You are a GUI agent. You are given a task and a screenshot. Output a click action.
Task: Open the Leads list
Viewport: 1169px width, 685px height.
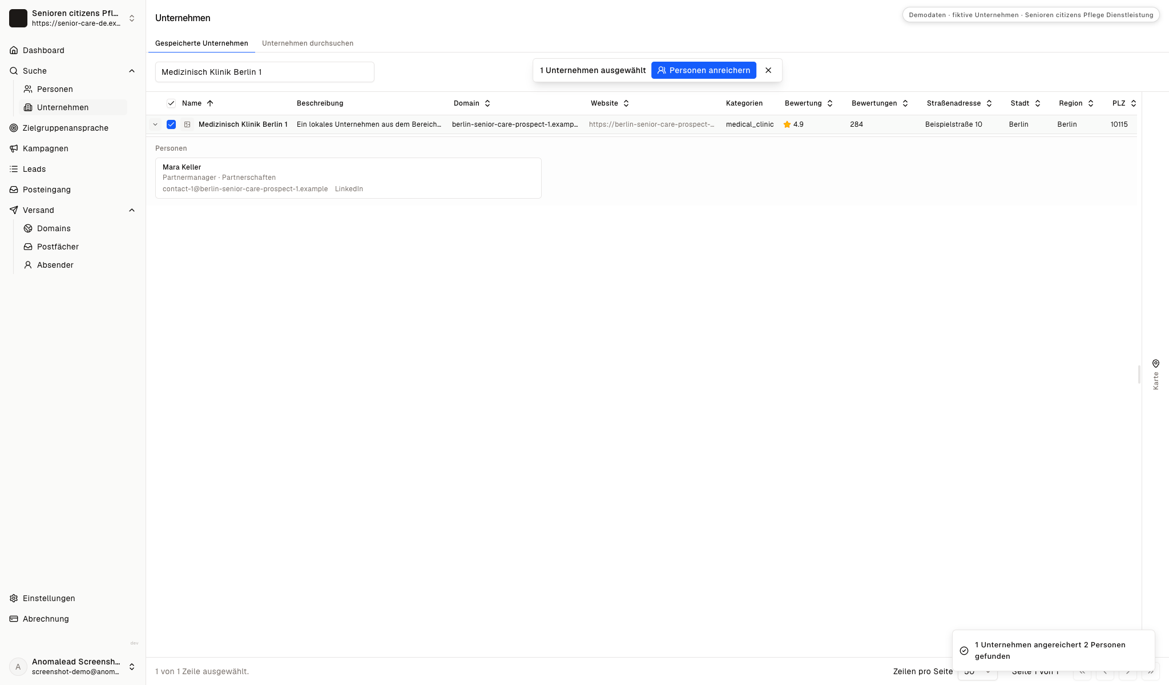pyautogui.click(x=34, y=169)
